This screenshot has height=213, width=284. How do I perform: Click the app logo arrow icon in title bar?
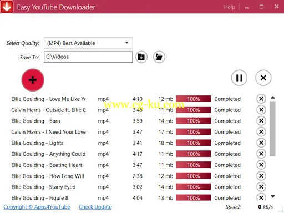tap(7, 7)
